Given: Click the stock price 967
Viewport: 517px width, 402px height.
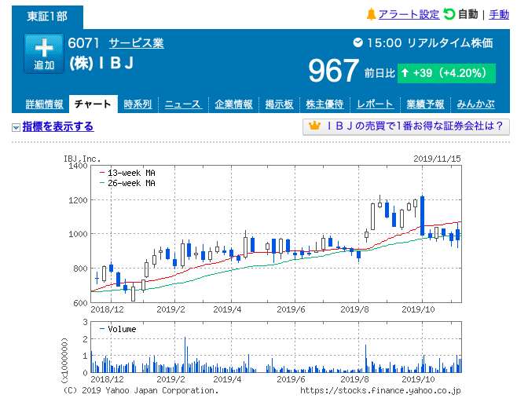Looking at the screenshot, I should click(x=333, y=71).
